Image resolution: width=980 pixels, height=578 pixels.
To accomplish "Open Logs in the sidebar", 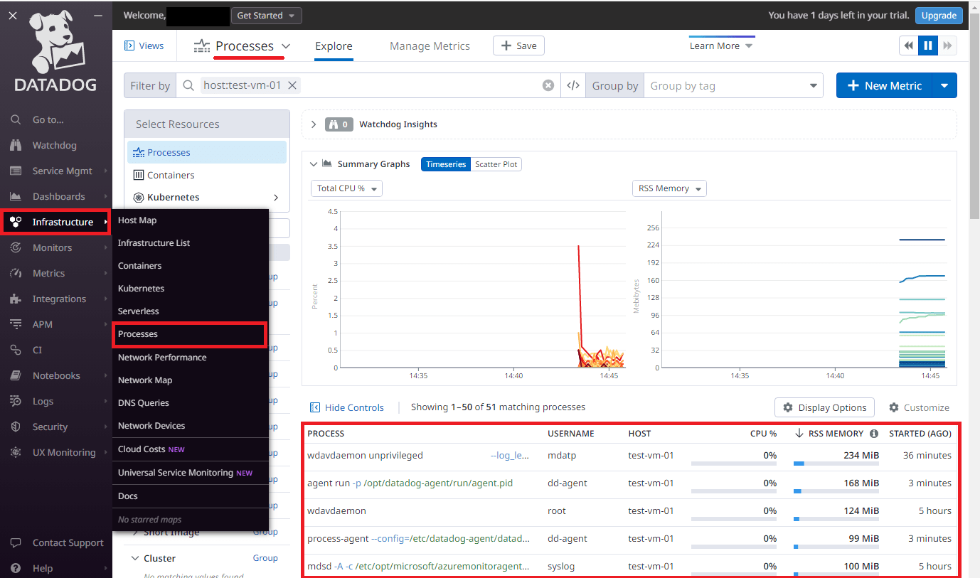I will tap(43, 401).
